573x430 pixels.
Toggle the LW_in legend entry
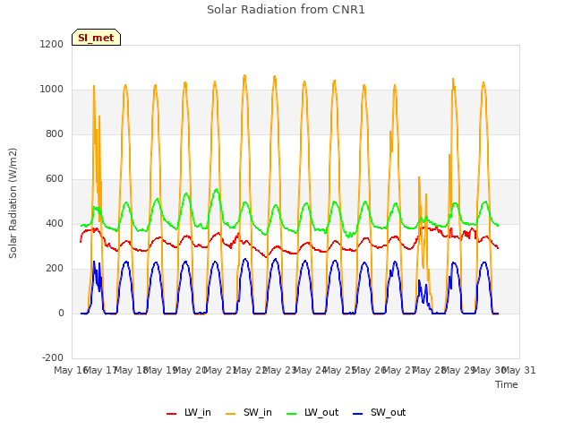(x=189, y=412)
